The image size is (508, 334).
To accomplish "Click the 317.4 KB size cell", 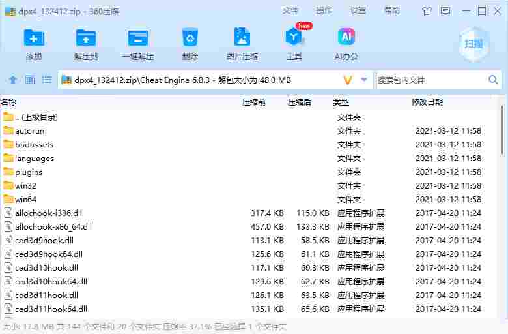I will [x=267, y=213].
